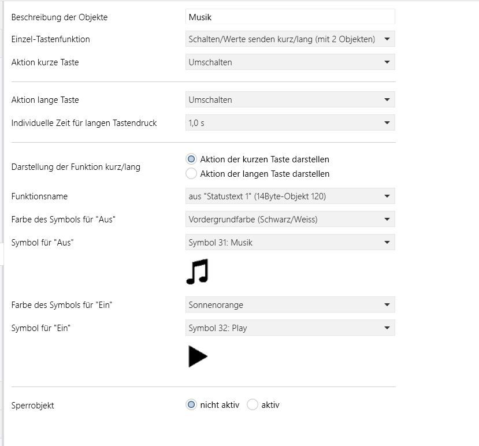
Task: Click the play triangle symbol preview
Action: [198, 356]
